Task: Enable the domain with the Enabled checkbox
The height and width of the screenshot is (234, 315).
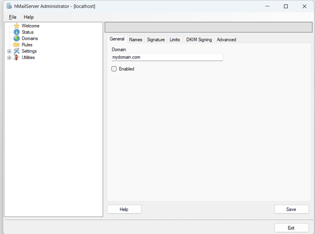Action: (x=114, y=69)
